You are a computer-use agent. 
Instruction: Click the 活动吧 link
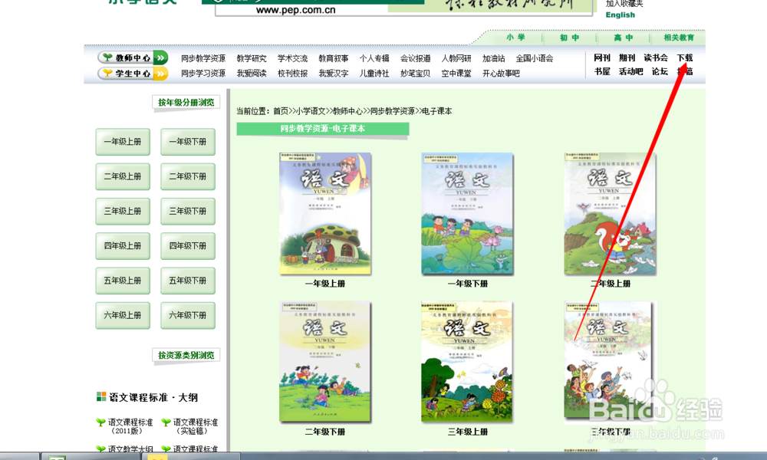click(630, 71)
